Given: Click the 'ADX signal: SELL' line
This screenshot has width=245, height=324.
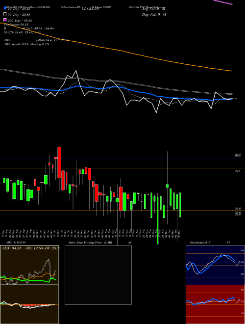Looking at the screenshot, I should [x=26, y=44].
